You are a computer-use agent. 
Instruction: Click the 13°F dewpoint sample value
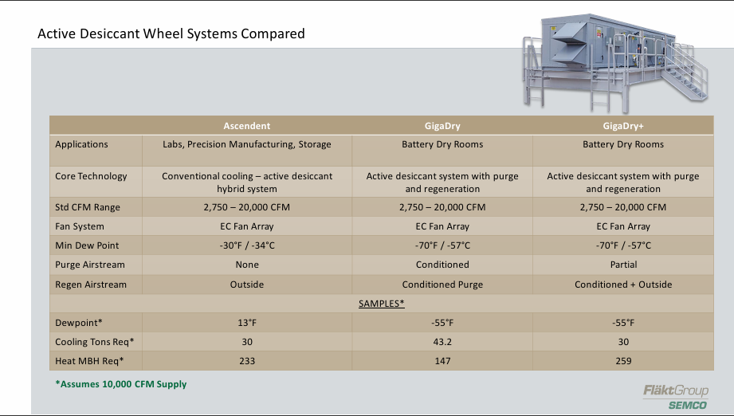[x=246, y=323]
